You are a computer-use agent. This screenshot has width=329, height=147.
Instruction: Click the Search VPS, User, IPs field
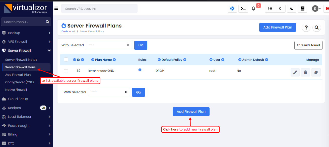99,8
